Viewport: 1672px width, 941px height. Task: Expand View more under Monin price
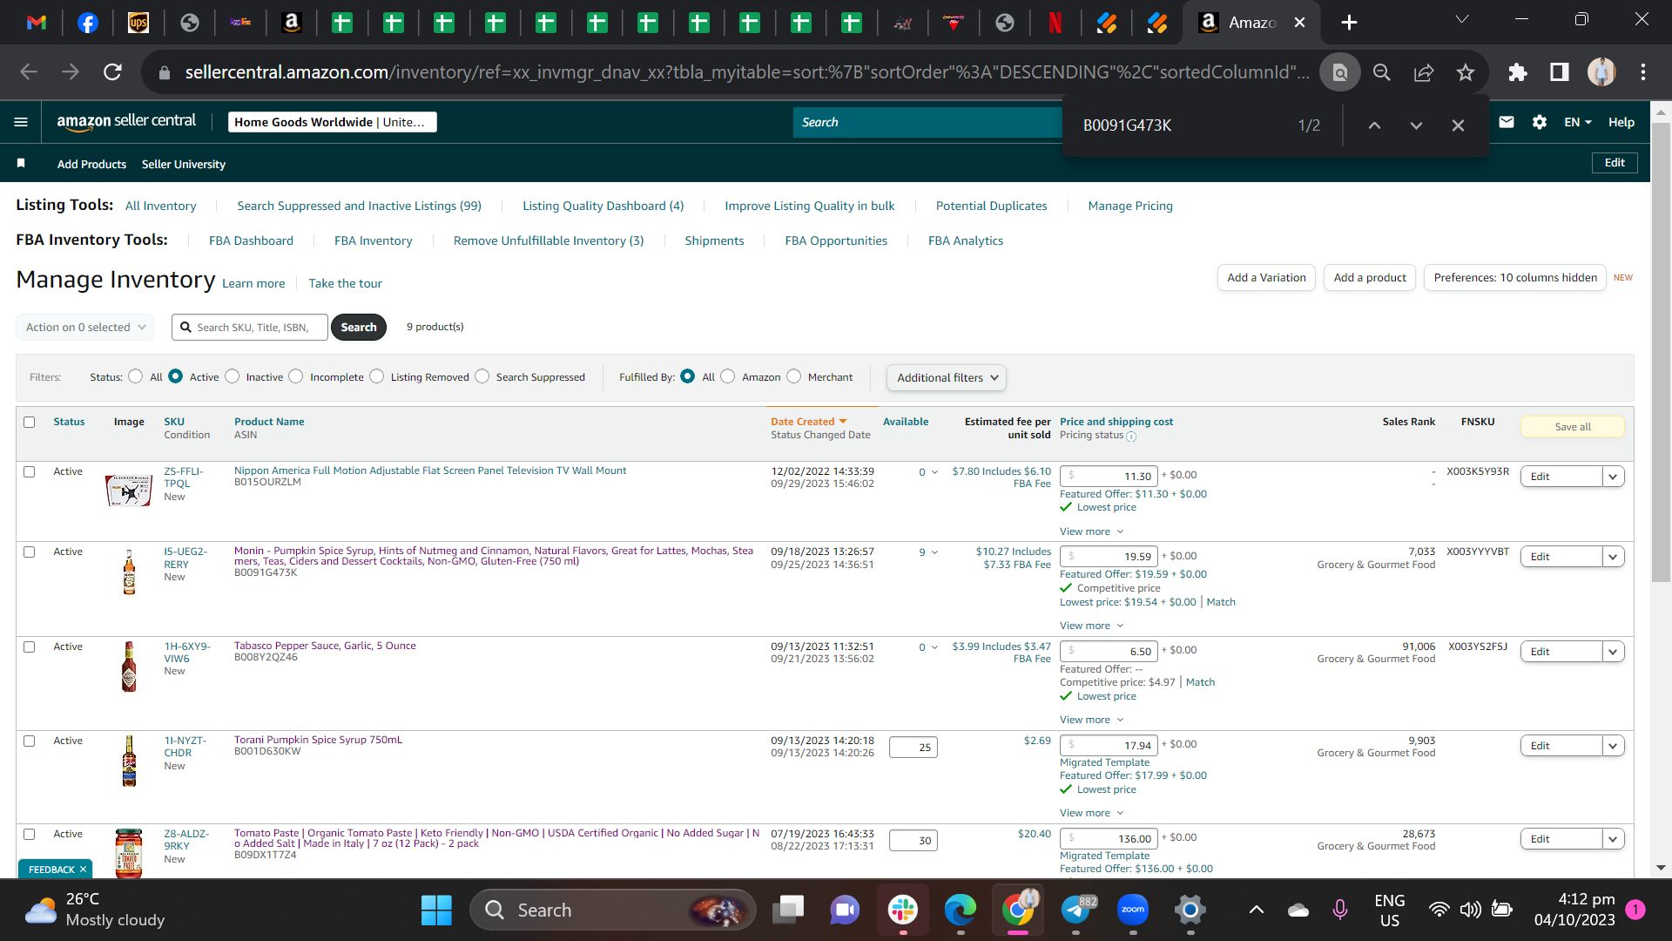point(1091,626)
